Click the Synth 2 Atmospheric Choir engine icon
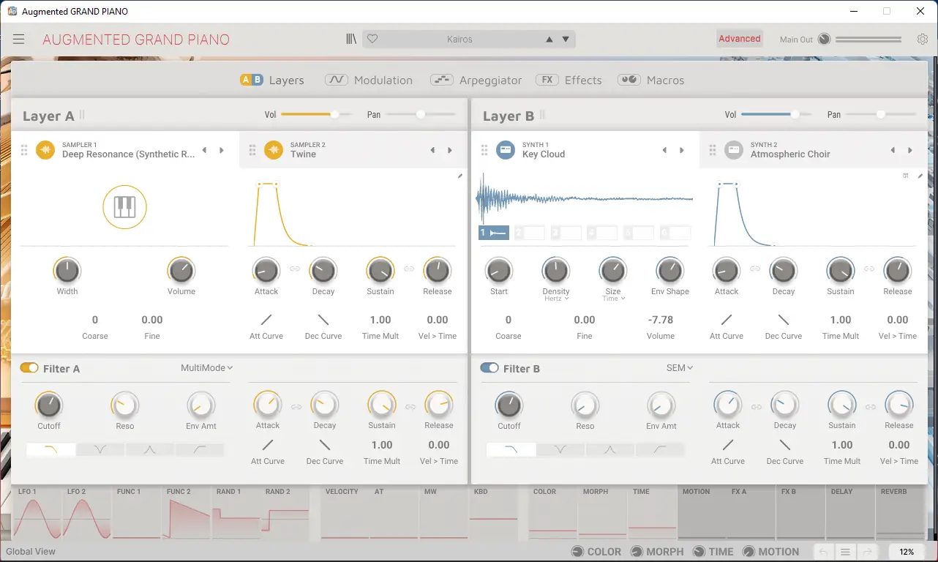The image size is (938, 562). tap(734, 150)
